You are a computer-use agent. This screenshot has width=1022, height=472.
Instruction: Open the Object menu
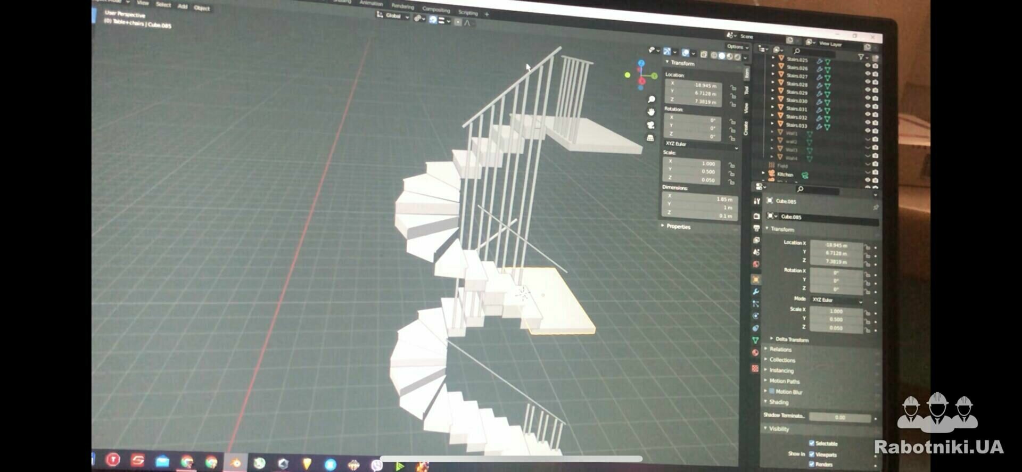[x=202, y=8]
